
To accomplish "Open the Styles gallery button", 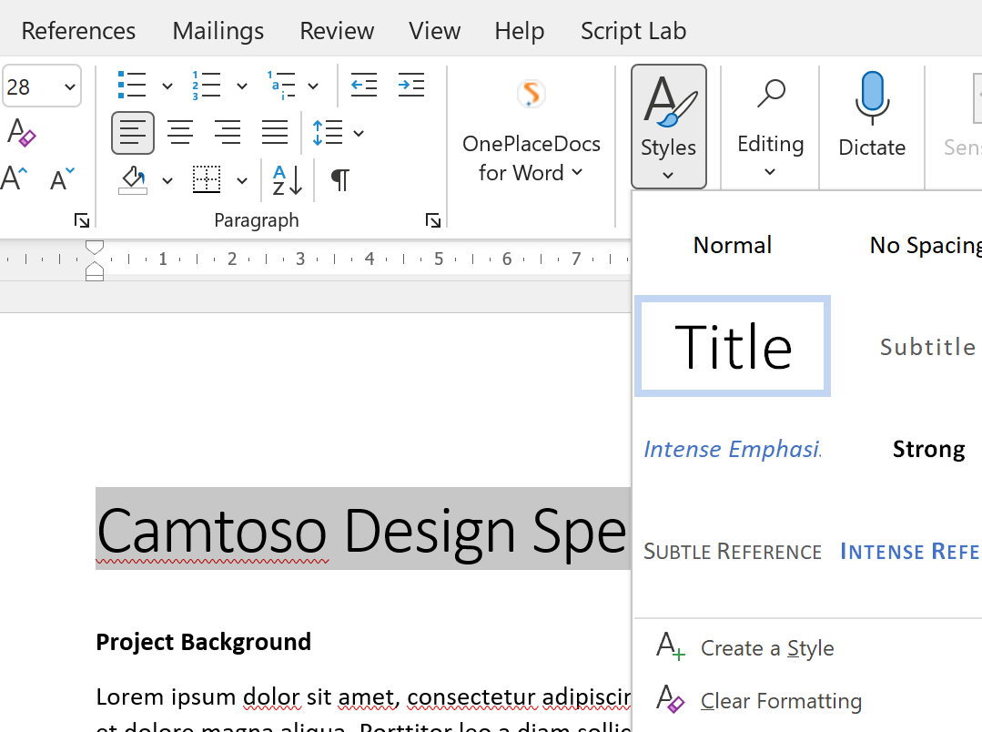I will pos(669,127).
